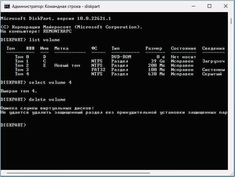Click the 'Загрузоч' info cell
235x177 pixels.
point(213,61)
